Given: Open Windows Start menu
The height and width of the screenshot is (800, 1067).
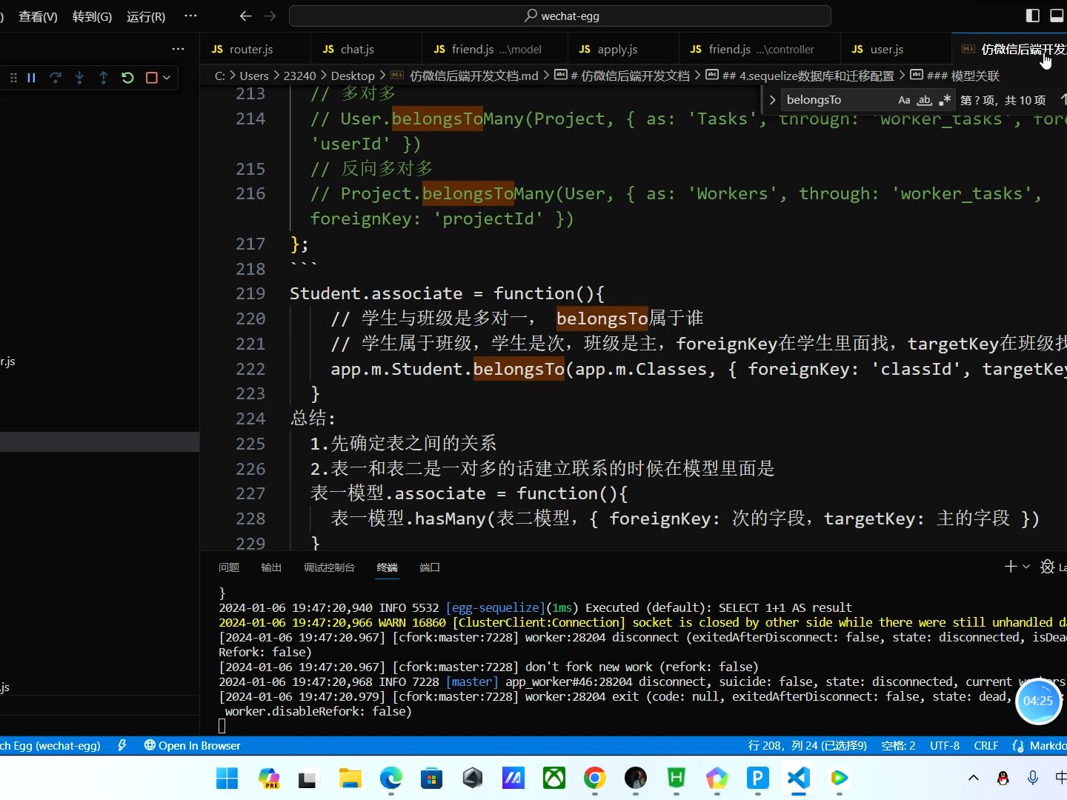Looking at the screenshot, I should point(227,778).
